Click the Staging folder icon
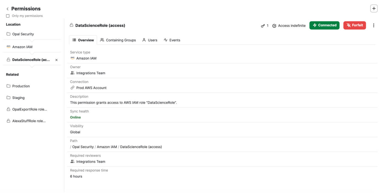Screen dimensions: 382x193 (x=8, y=97)
